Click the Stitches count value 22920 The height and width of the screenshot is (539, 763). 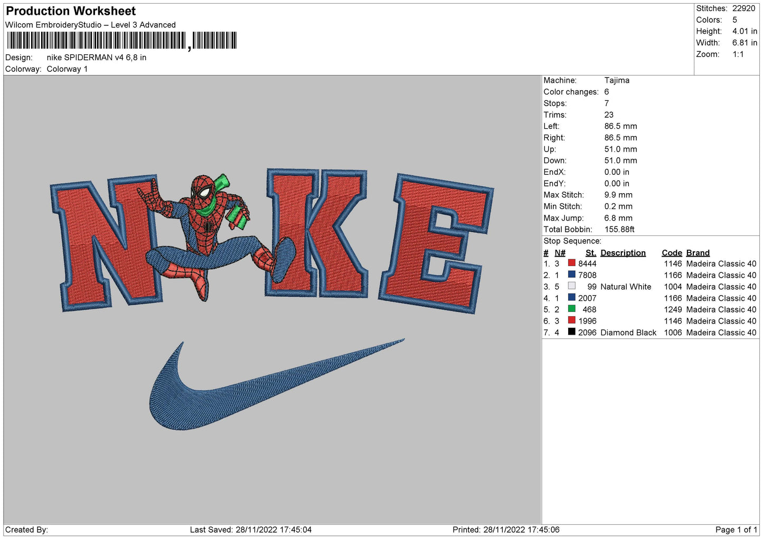pos(743,8)
